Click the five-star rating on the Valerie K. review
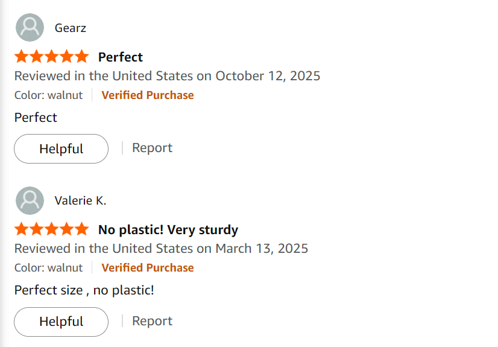This screenshot has height=347, width=498. (x=51, y=229)
